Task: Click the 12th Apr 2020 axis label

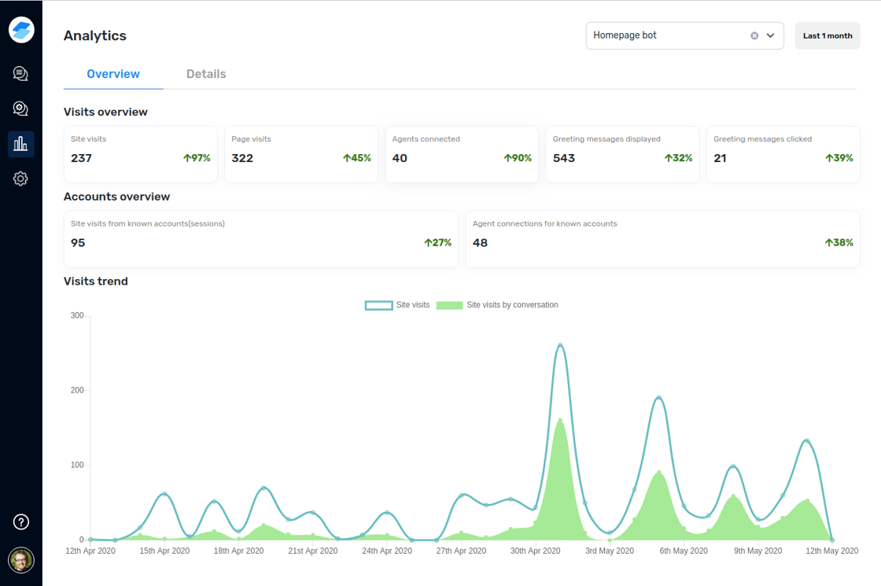Action: 90,551
